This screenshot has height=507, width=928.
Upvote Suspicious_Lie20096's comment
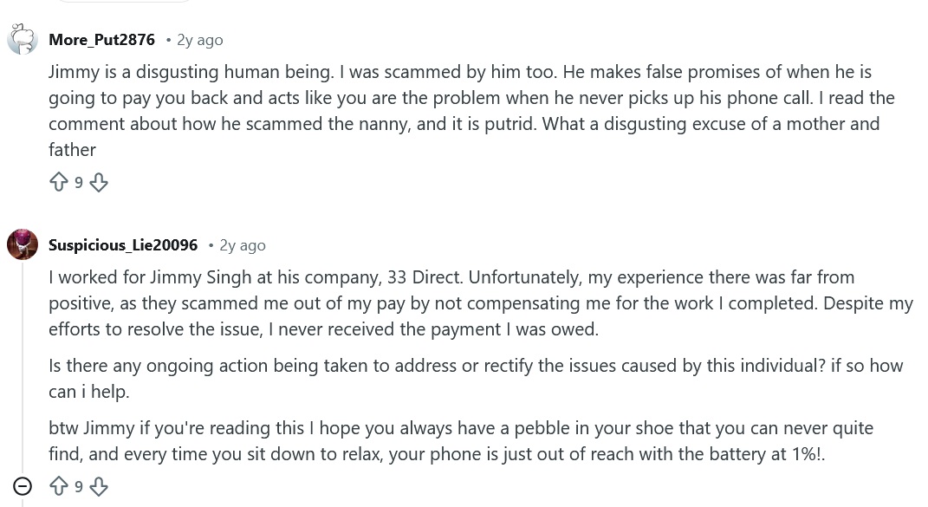pyautogui.click(x=59, y=486)
